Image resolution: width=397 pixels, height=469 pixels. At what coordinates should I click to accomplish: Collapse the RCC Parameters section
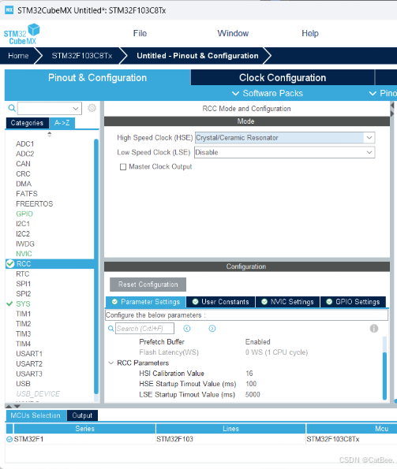pos(111,363)
